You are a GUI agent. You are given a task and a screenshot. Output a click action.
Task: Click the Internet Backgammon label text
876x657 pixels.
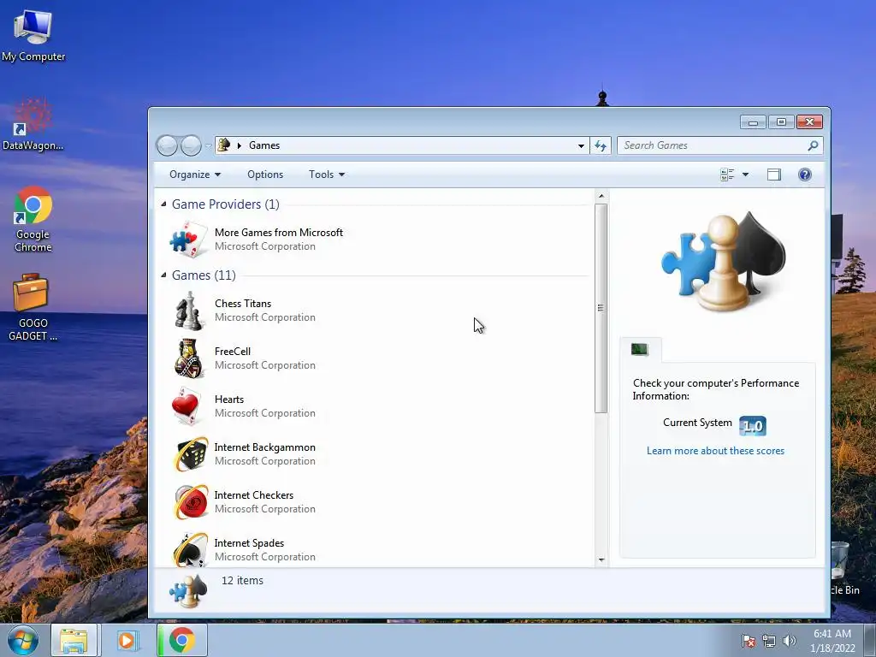click(x=265, y=447)
